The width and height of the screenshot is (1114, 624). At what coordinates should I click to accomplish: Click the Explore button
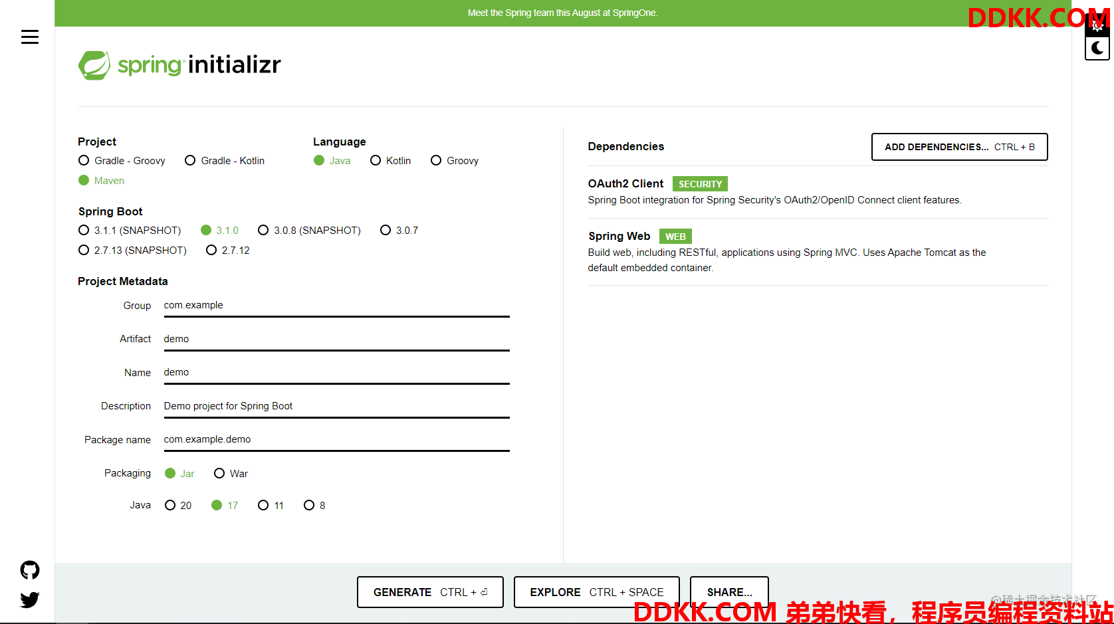pos(596,592)
